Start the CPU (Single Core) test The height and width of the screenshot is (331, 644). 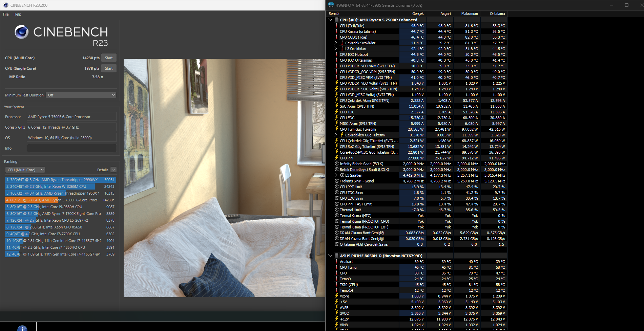click(x=109, y=68)
